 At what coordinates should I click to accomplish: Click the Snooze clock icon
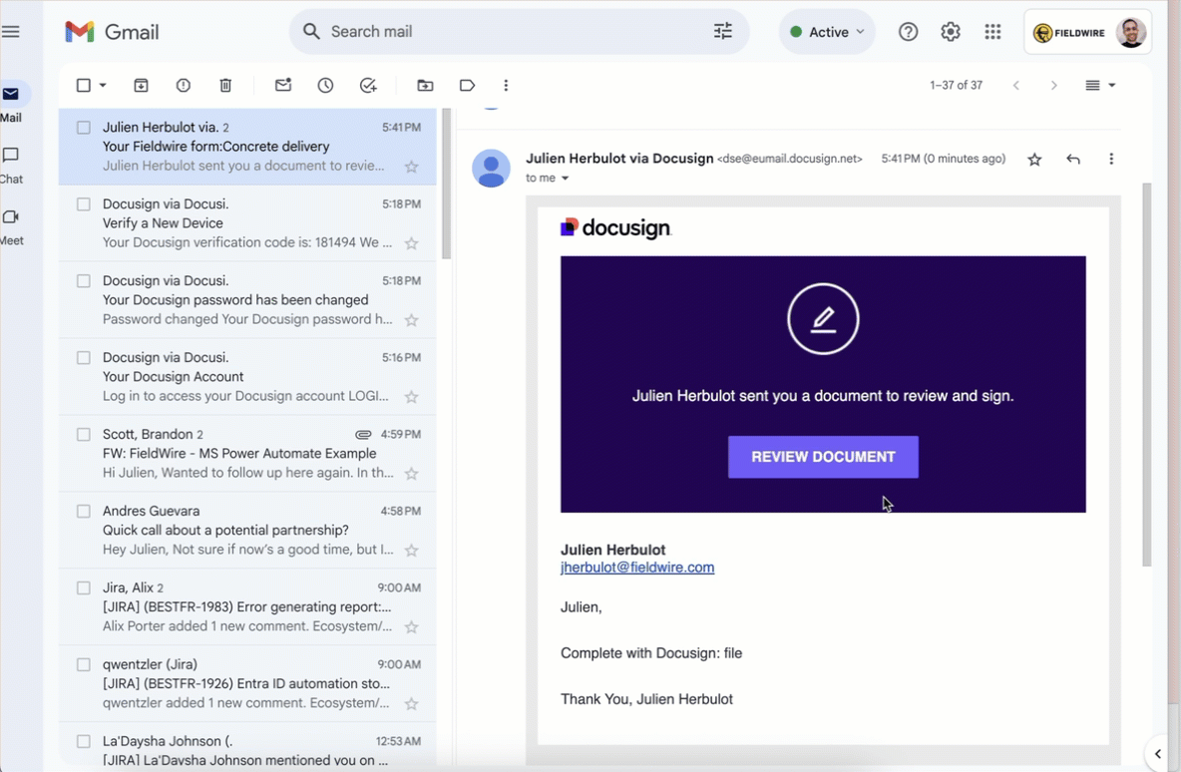click(325, 86)
